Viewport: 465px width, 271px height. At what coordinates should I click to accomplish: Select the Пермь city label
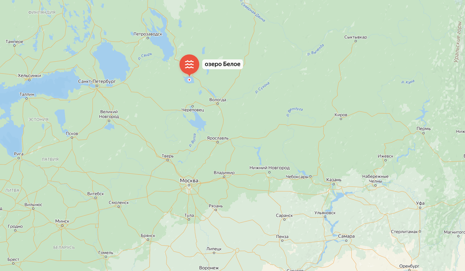coord(424,128)
